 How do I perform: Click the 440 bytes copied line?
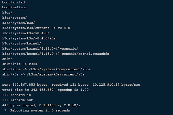tap(41, 105)
